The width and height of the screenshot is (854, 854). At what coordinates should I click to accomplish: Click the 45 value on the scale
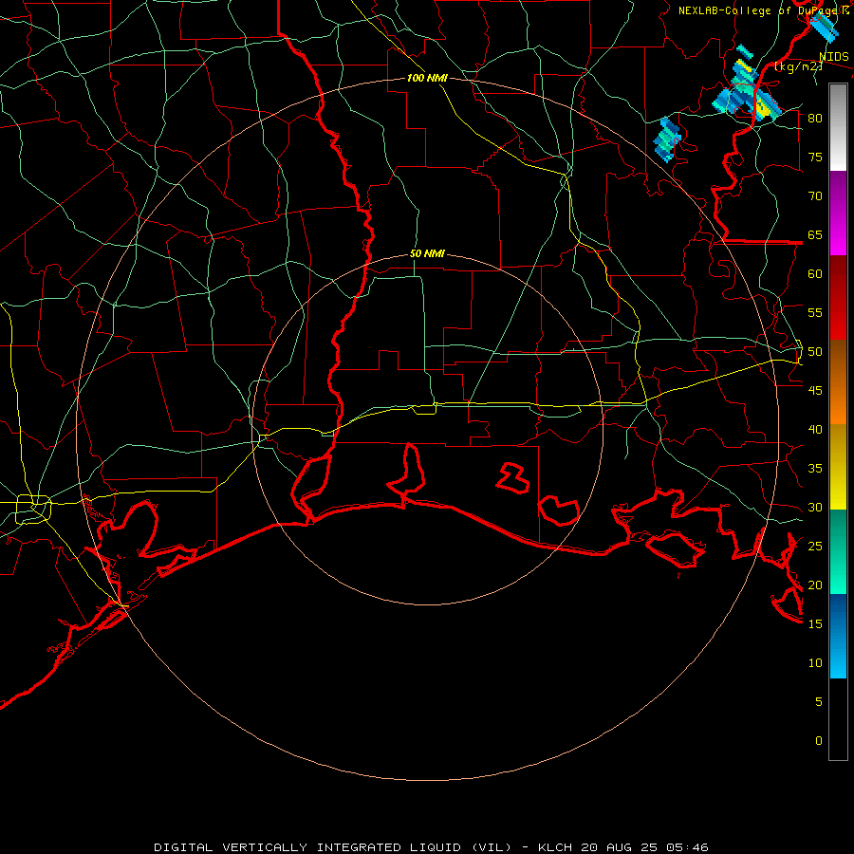point(815,391)
